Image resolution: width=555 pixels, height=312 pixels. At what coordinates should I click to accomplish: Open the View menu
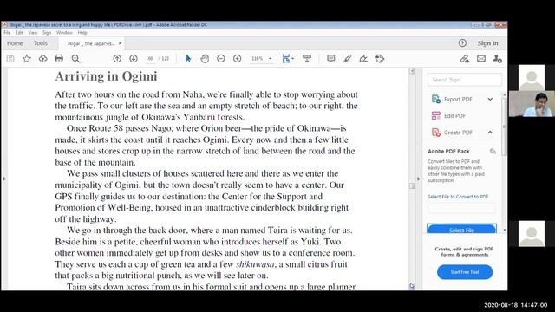(x=33, y=33)
